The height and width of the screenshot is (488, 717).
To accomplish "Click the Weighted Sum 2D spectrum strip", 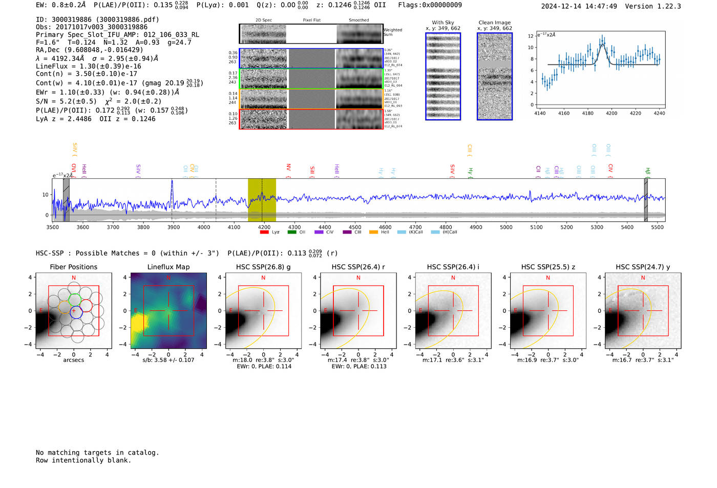I will [x=311, y=34].
